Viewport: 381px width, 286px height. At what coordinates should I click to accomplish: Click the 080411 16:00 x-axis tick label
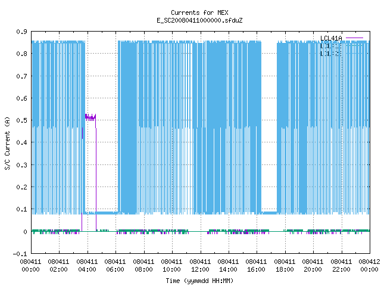256,266
